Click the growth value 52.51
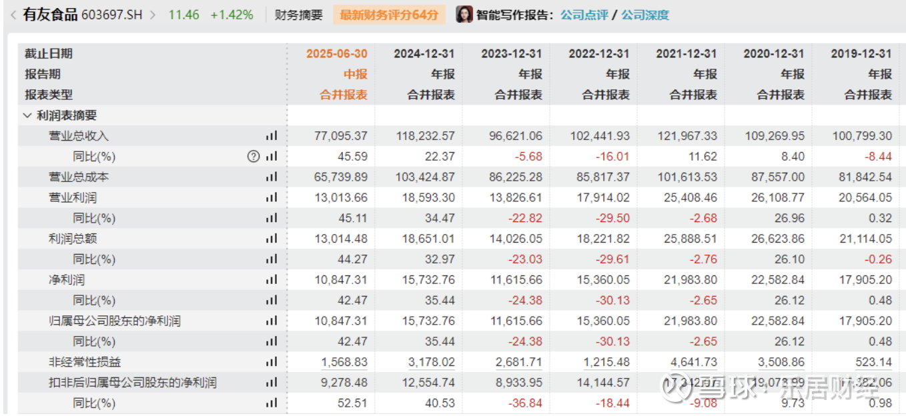Viewport: 906px width, 416px height. 354,403
